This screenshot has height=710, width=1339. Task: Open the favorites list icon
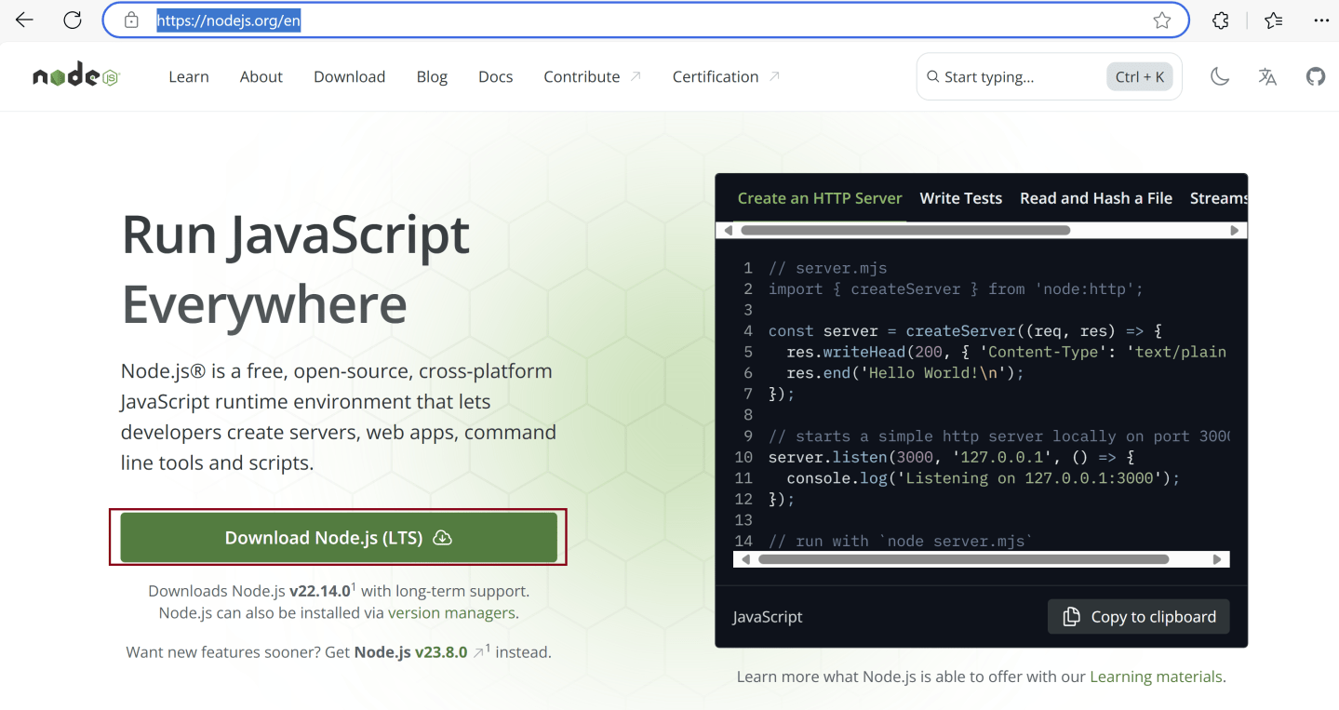(x=1273, y=20)
